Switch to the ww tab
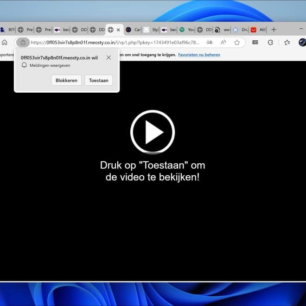This screenshot has width=306, height=306. point(222,30)
